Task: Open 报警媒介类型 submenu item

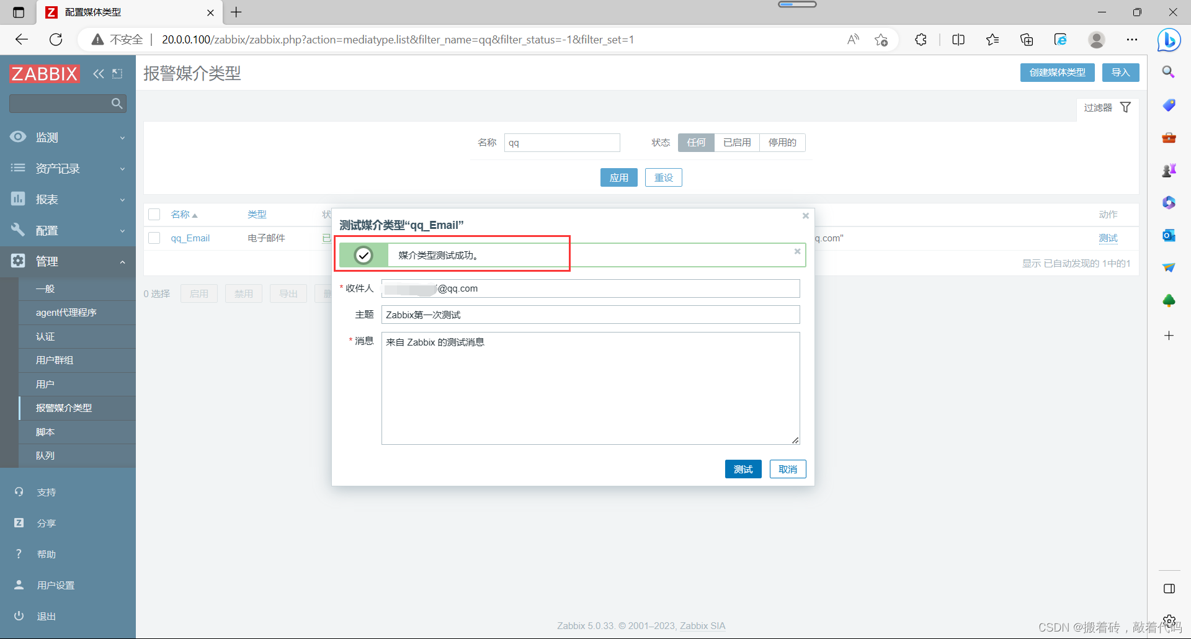Action: pyautogui.click(x=77, y=408)
